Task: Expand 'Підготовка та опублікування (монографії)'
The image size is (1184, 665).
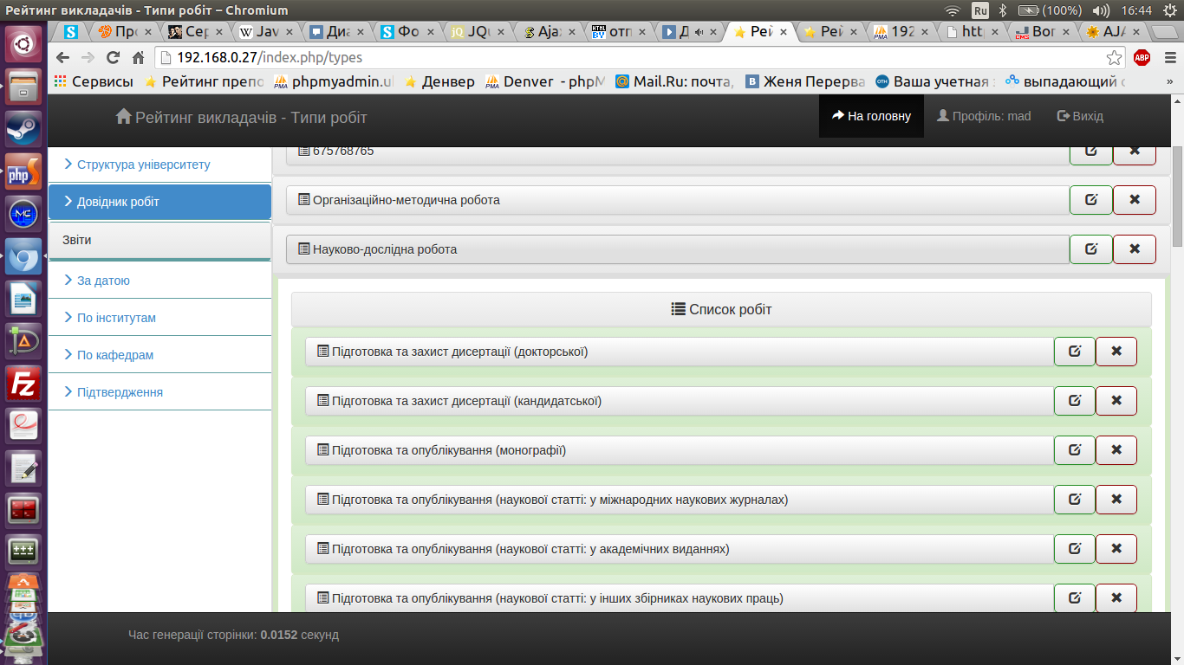Action: (680, 450)
